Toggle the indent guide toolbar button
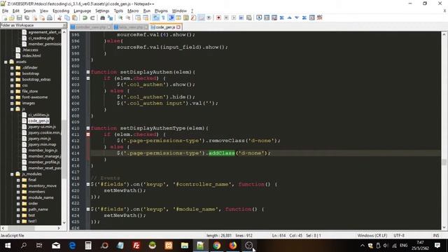 click(x=171, y=17)
